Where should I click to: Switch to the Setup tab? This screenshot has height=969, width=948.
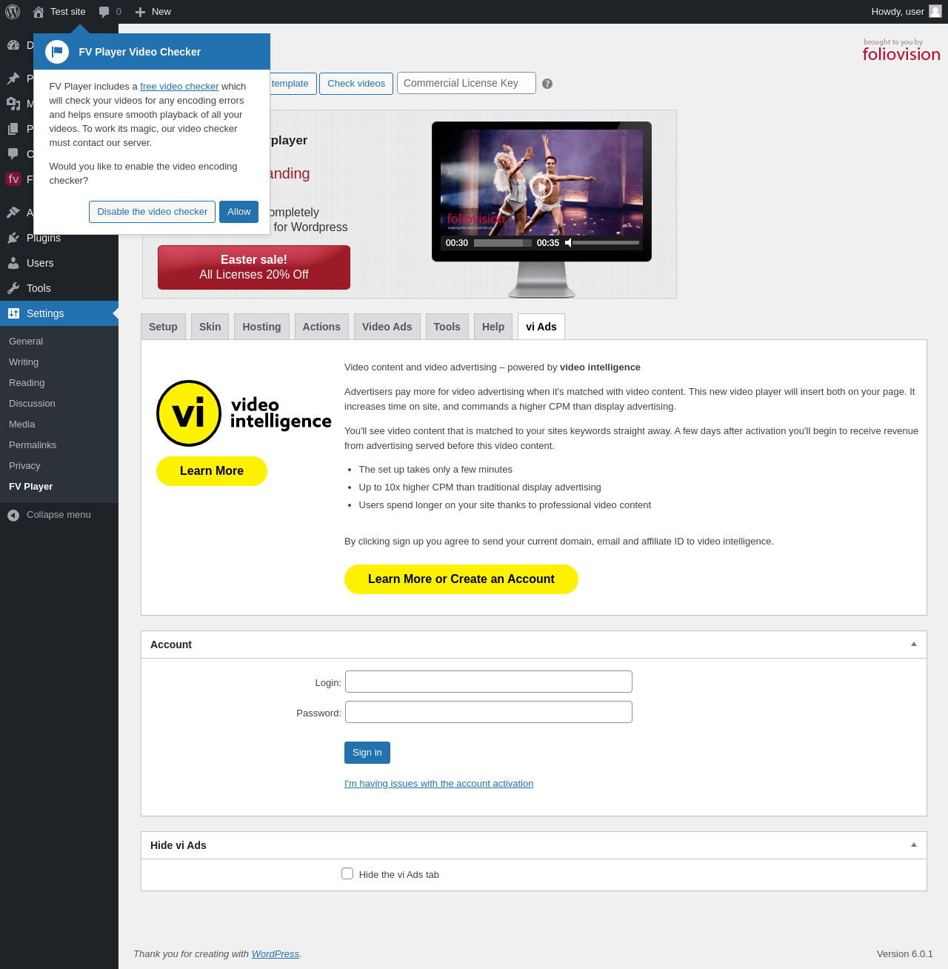click(163, 327)
